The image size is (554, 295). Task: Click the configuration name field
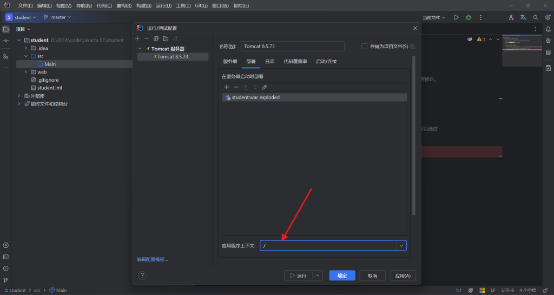(x=293, y=47)
